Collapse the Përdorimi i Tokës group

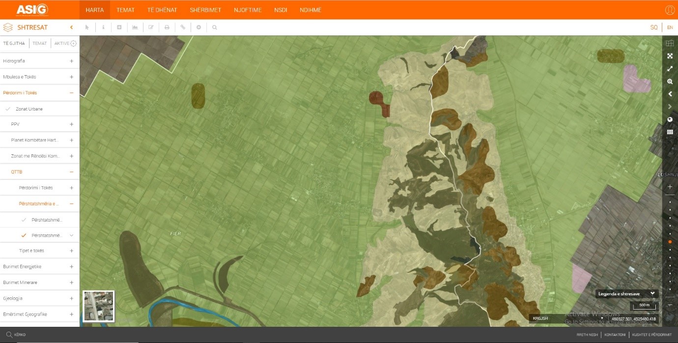point(71,92)
